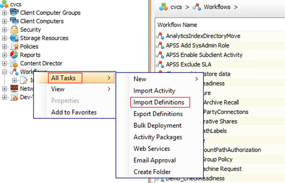Click Bulk Deployment in the submenu
Screen dimensions: 285x183
(157, 125)
